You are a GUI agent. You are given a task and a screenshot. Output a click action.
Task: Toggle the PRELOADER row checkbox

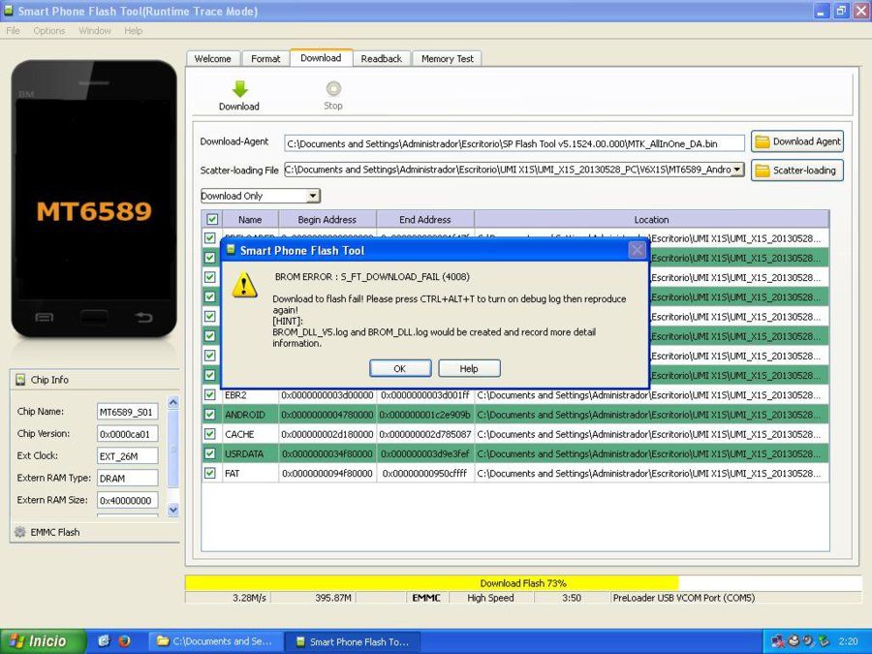pos(209,238)
